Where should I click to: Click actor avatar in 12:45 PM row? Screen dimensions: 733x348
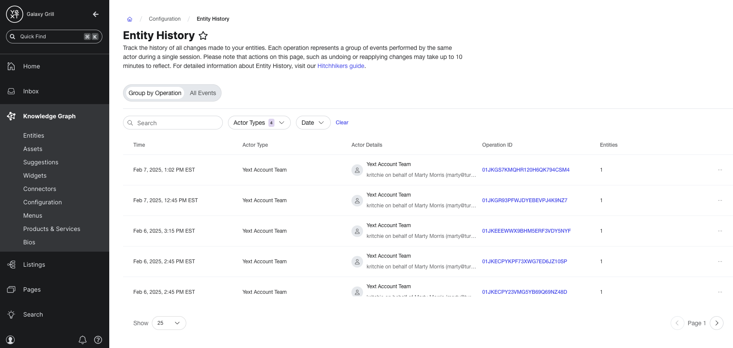357,200
